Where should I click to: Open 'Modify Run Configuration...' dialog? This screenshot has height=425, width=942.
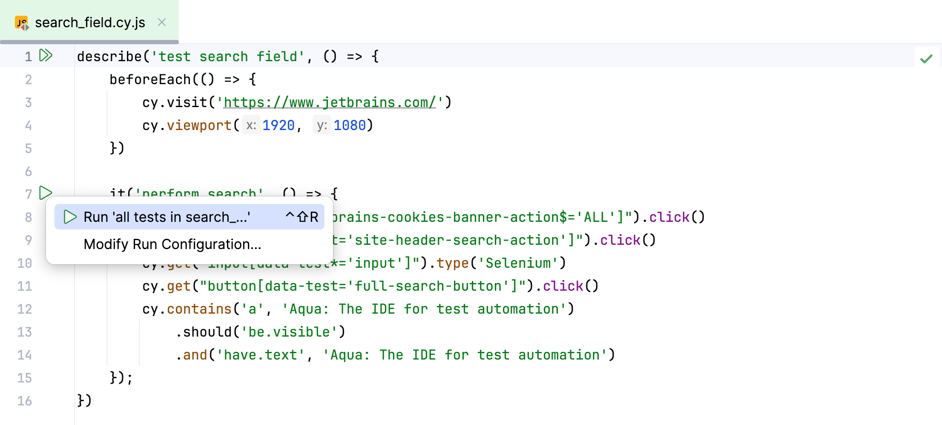click(172, 244)
